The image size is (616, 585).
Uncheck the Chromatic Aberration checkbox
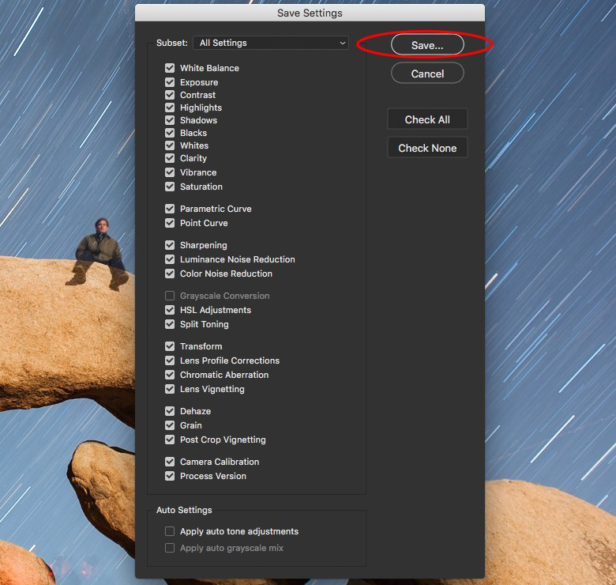(x=170, y=375)
